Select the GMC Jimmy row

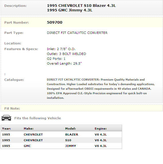61,146
